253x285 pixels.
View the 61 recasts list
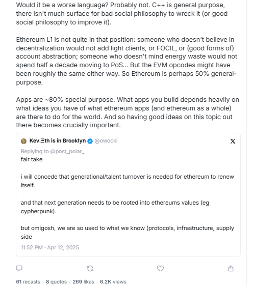28,282
